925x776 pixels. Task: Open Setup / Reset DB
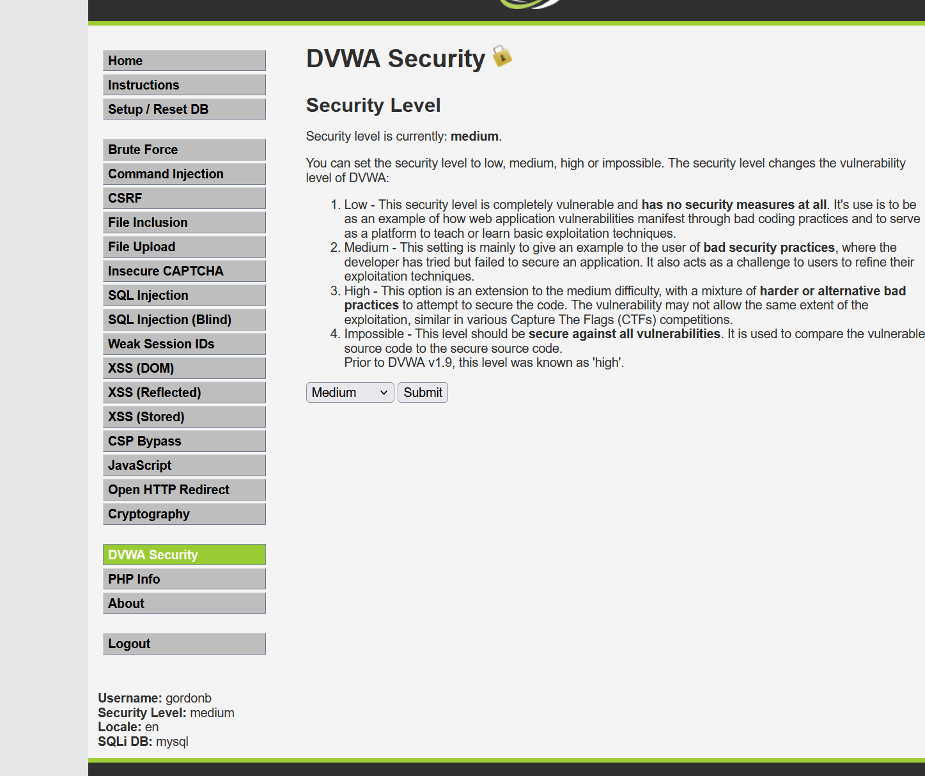184,109
